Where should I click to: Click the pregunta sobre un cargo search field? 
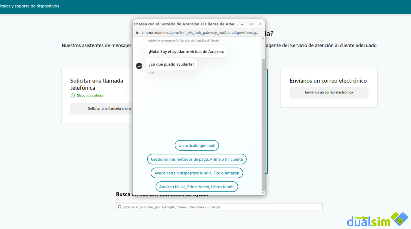point(219,207)
